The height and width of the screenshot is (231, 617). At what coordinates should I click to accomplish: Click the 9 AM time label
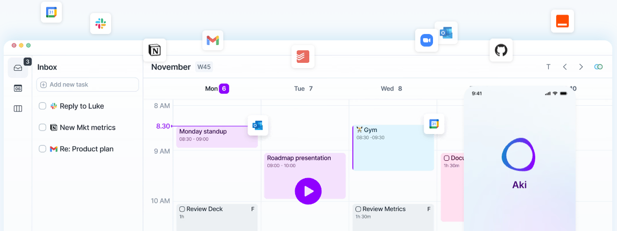tap(162, 151)
